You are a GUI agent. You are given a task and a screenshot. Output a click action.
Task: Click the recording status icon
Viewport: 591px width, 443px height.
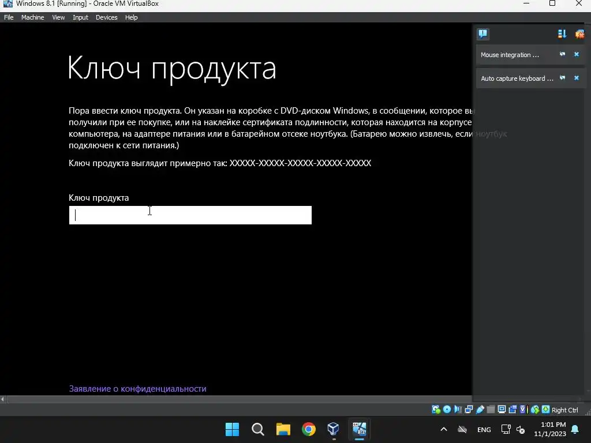pos(513,410)
